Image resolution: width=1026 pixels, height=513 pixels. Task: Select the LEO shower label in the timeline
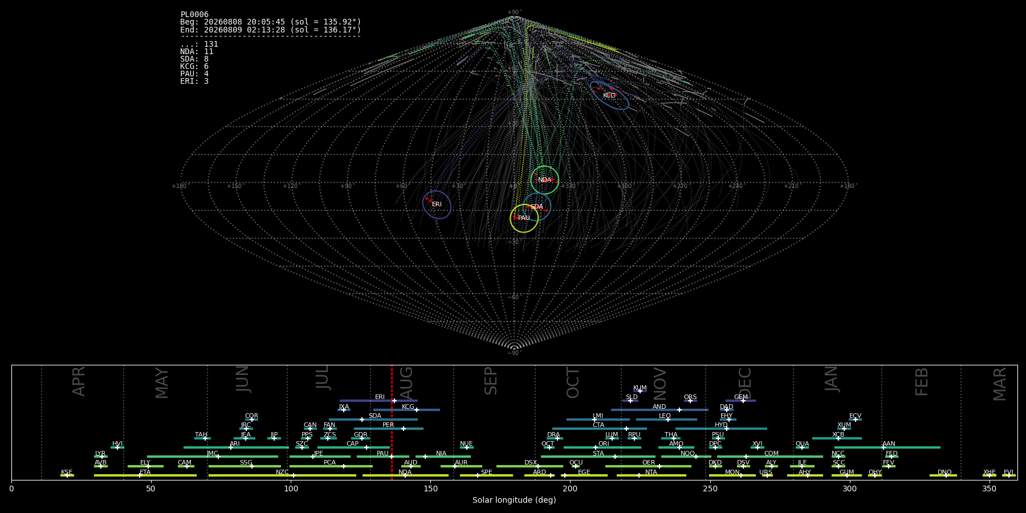pyautogui.click(x=665, y=416)
